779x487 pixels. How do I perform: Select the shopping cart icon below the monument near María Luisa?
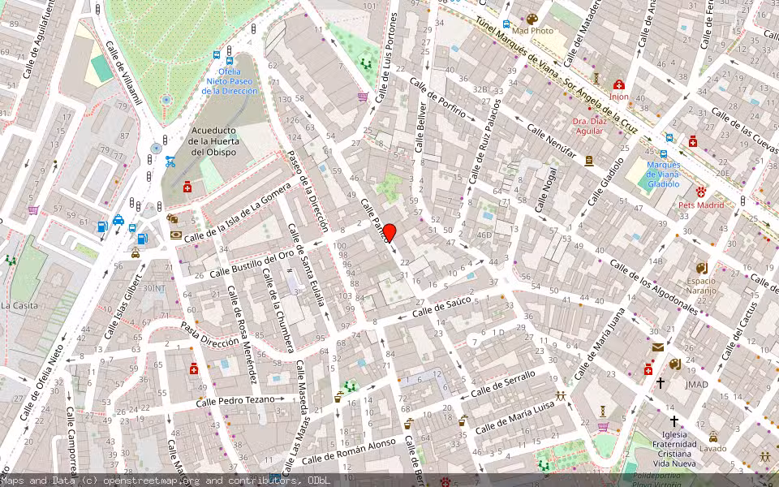coord(603,426)
